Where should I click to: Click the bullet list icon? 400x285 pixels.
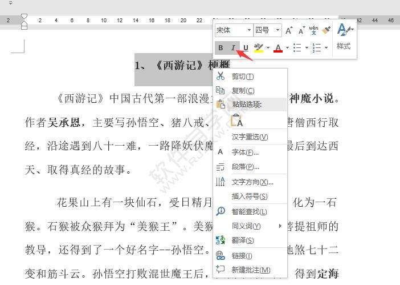[297, 47]
